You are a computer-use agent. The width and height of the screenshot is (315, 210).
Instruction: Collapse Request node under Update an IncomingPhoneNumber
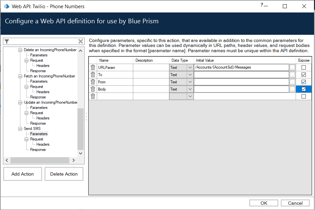click(26, 113)
